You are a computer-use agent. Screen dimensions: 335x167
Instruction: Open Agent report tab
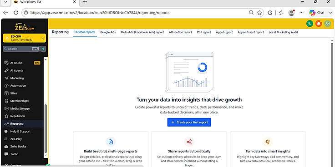click(x=224, y=32)
